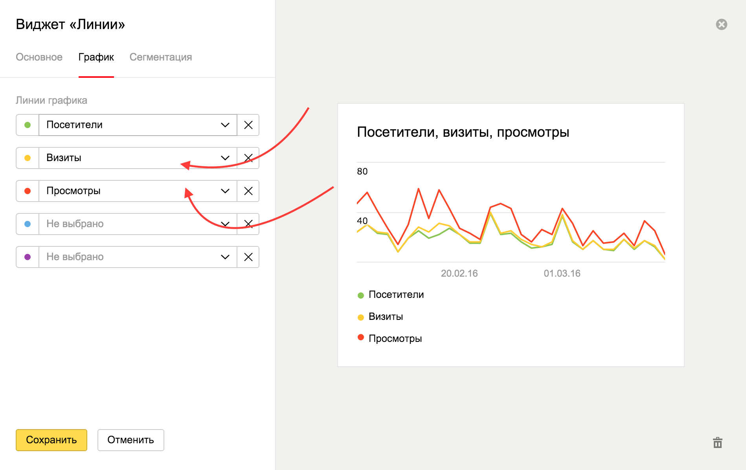The image size is (746, 470).
Task: Click the green color dot for Посетители
Action: point(28,125)
